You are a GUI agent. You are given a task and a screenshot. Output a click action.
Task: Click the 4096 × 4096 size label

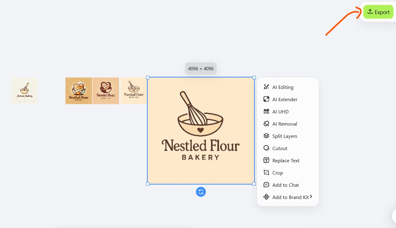coord(201,69)
